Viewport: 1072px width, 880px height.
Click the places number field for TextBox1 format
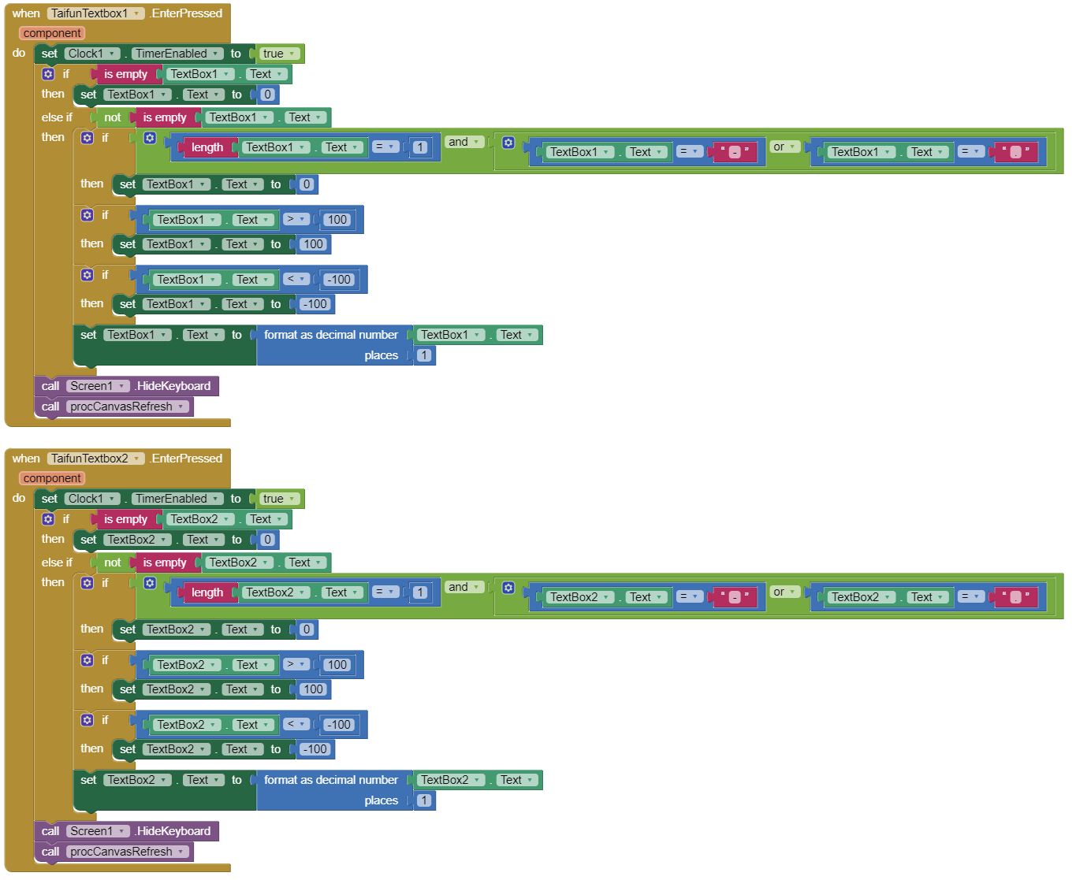click(424, 355)
